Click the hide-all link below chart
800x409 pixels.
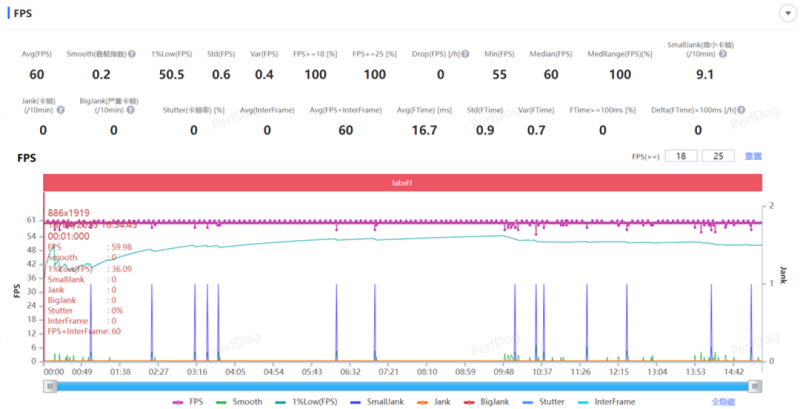tap(723, 402)
